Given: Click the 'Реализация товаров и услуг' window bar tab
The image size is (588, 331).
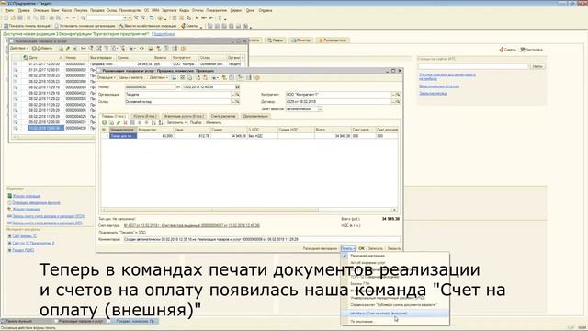Looking at the screenshot, I should tap(80, 321).
